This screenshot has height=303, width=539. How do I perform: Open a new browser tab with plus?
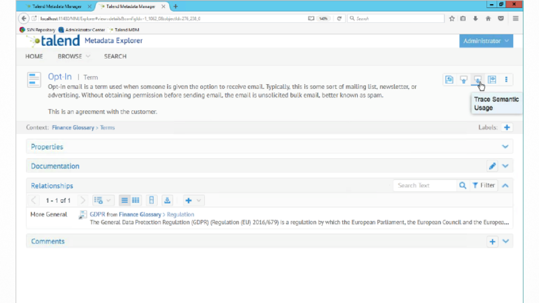(x=175, y=6)
